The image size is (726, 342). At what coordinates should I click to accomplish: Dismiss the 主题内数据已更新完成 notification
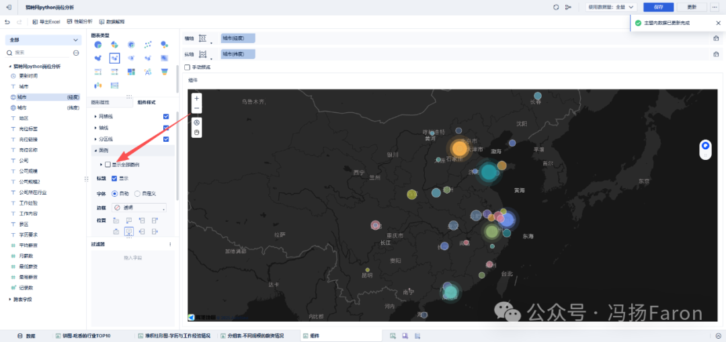tap(718, 23)
